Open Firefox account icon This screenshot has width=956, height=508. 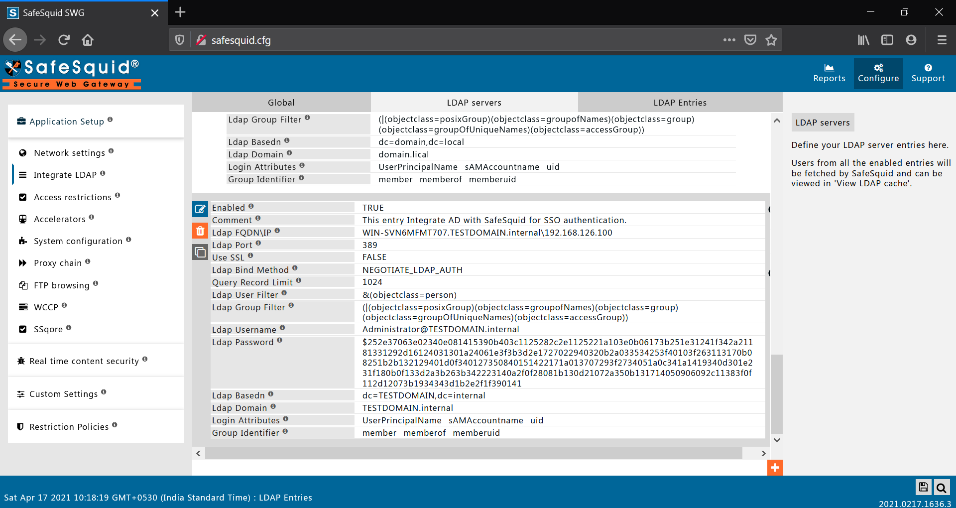click(911, 40)
